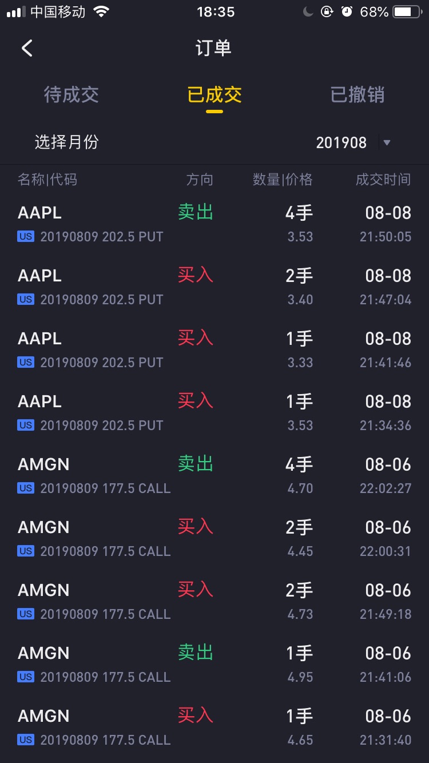Viewport: 429px width, 763px height.
Task: Tap the WiFi status icon
Action: [x=101, y=12]
